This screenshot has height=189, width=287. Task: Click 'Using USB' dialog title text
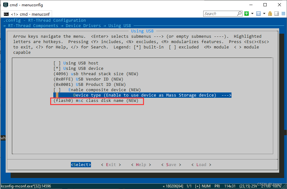pos(142,31)
